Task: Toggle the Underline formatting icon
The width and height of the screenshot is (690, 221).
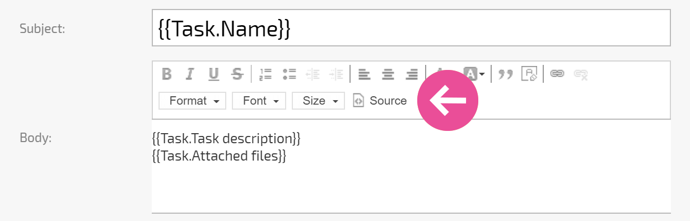Action: (x=213, y=74)
